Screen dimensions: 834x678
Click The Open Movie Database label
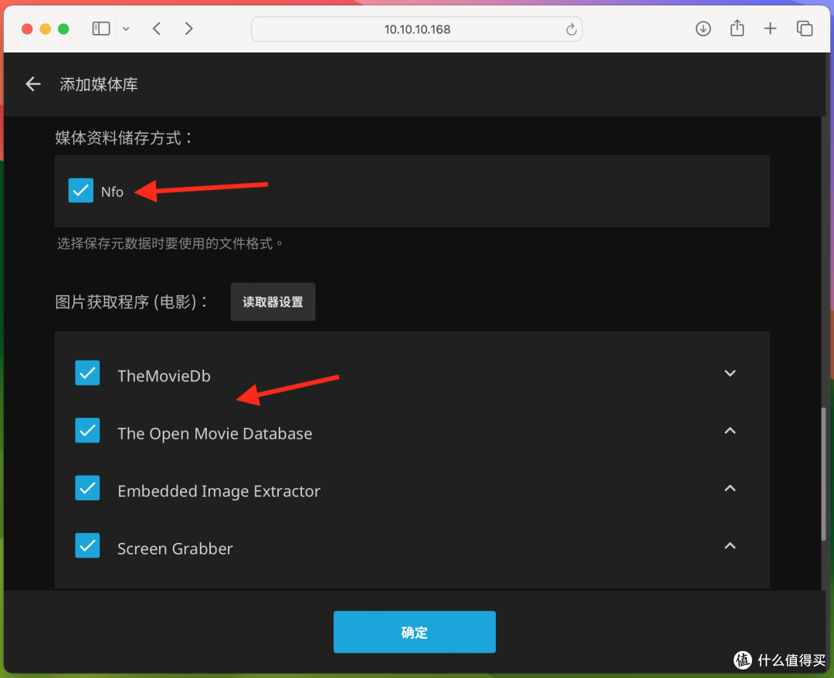pos(215,433)
